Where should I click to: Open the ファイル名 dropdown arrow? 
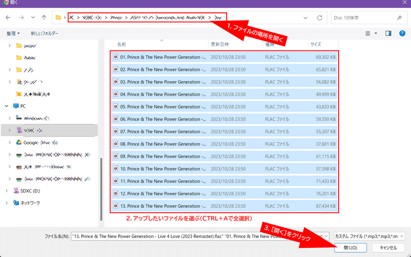(326, 236)
